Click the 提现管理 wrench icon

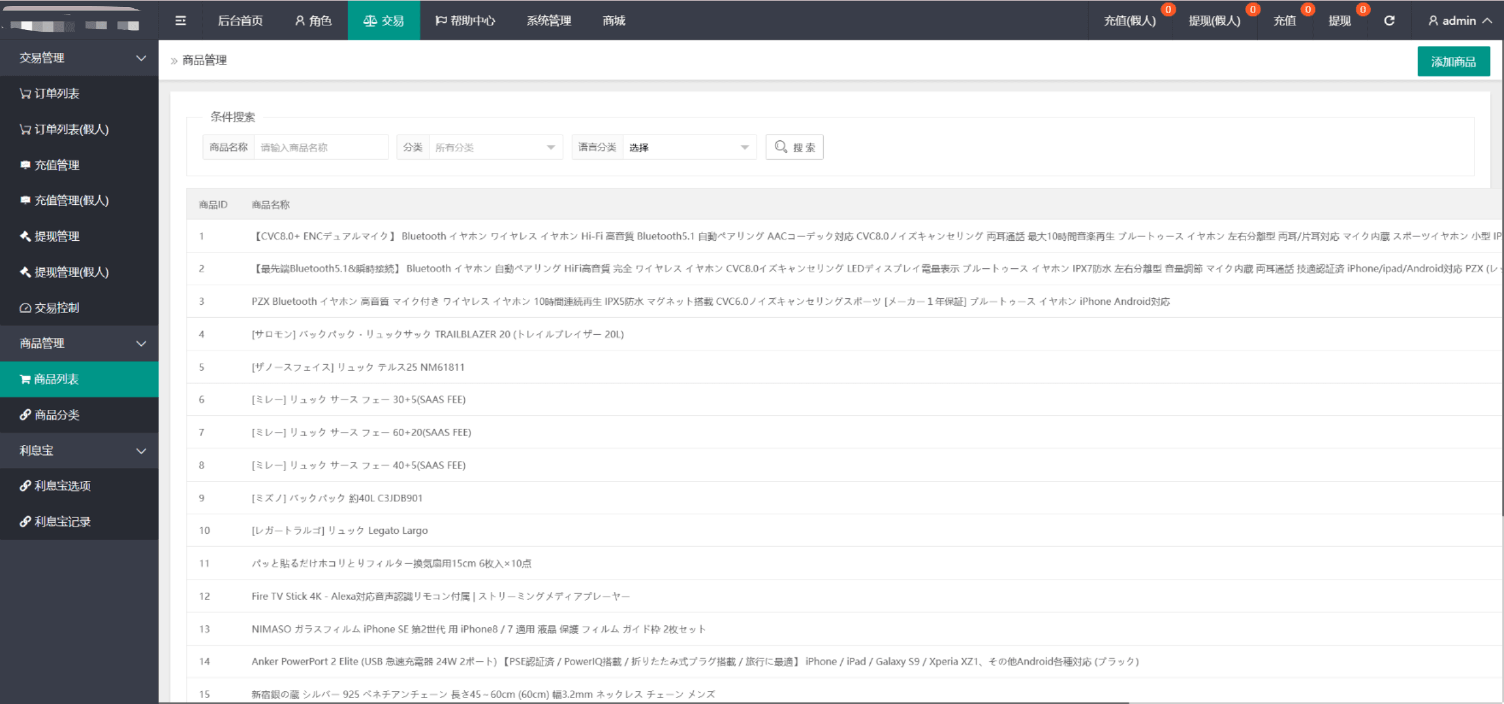coord(25,237)
